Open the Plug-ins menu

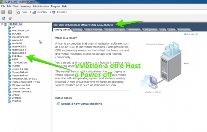point(55,6)
